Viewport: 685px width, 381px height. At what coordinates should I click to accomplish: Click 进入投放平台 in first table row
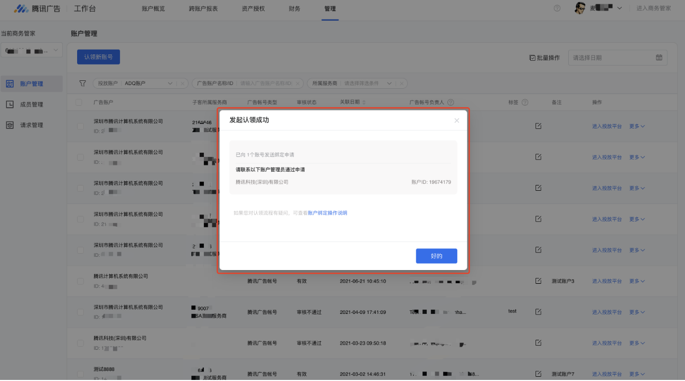607,126
